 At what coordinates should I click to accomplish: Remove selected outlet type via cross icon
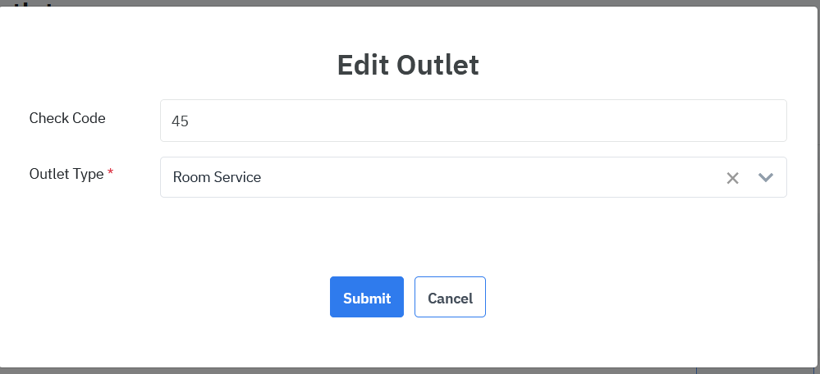733,178
